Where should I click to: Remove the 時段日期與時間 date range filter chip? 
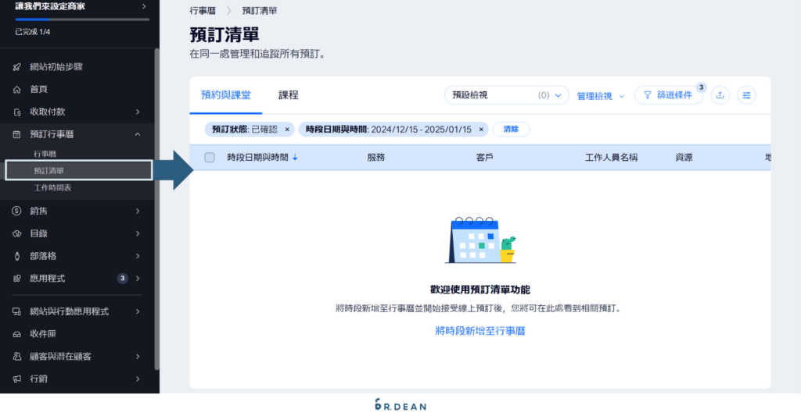coord(481,130)
